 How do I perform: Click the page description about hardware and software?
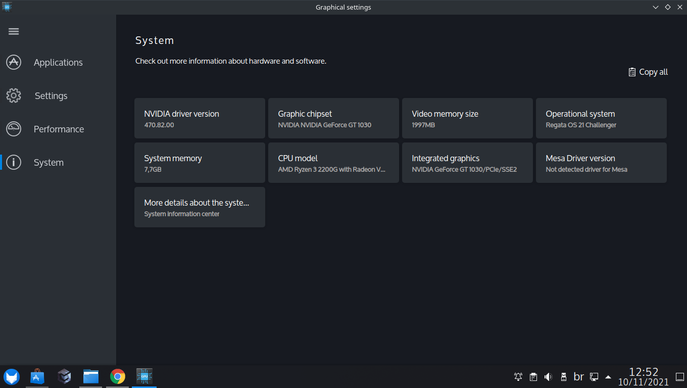click(231, 61)
